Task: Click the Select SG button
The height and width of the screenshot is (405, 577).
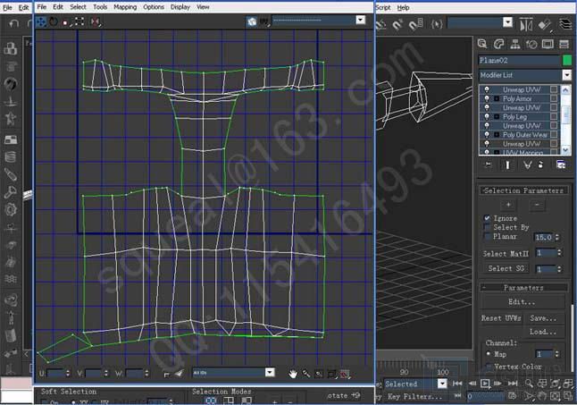Action: pyautogui.click(x=506, y=268)
